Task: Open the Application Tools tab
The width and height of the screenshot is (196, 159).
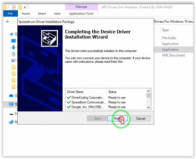Action: (81, 13)
